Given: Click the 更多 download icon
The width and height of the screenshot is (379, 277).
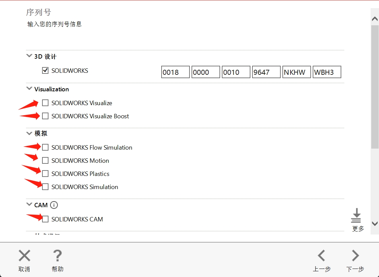Looking at the screenshot, I should pos(356,215).
